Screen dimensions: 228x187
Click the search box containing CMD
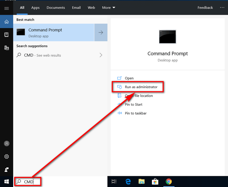[x=60, y=182]
